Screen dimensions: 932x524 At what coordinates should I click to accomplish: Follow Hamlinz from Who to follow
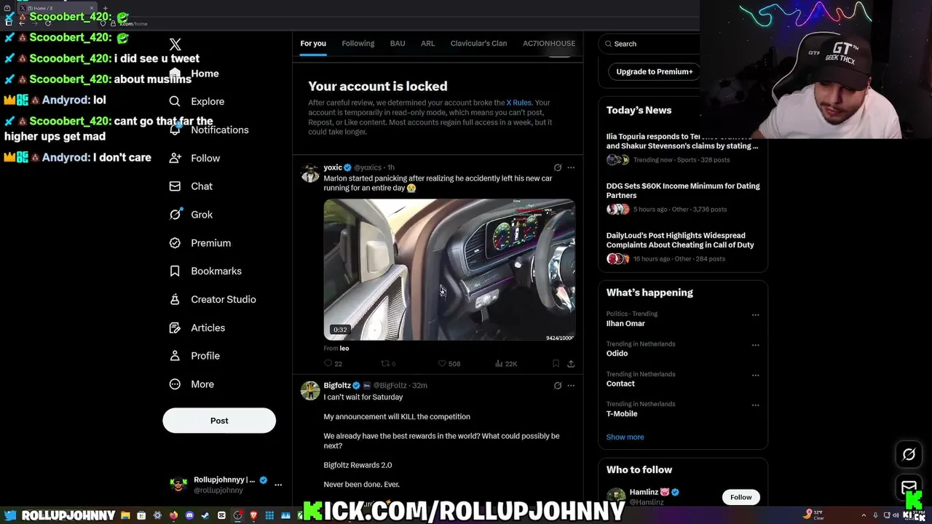[741, 497]
